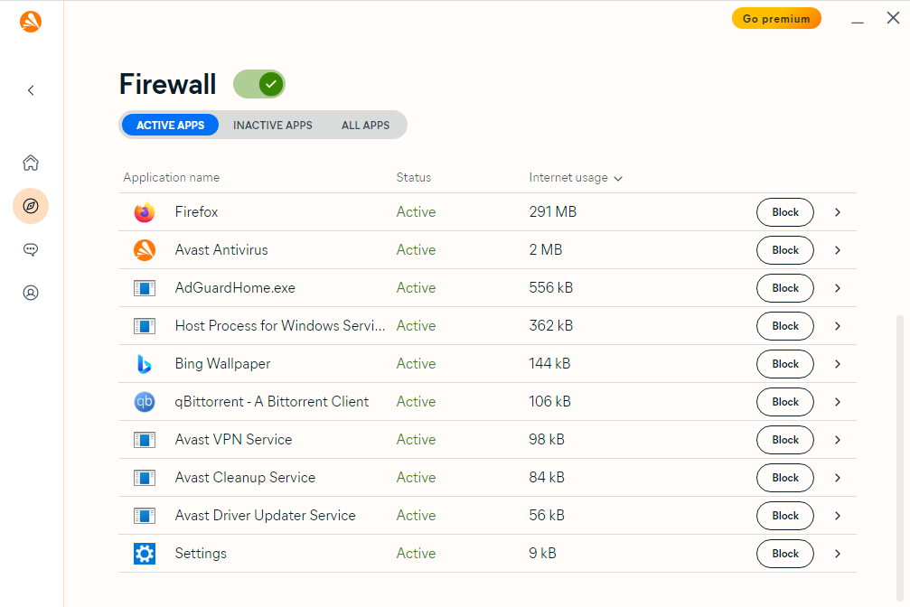Click the 556 kB usage value
The width and height of the screenshot is (910, 607).
pyautogui.click(x=550, y=288)
